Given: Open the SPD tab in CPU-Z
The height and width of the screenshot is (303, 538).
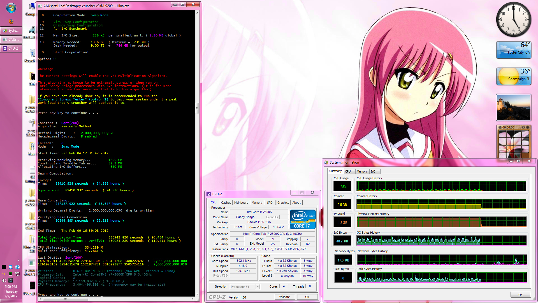Looking at the screenshot, I should click(270, 203).
